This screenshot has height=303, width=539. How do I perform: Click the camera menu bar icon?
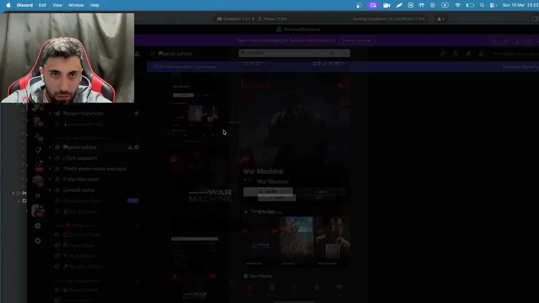pyautogui.click(x=387, y=5)
